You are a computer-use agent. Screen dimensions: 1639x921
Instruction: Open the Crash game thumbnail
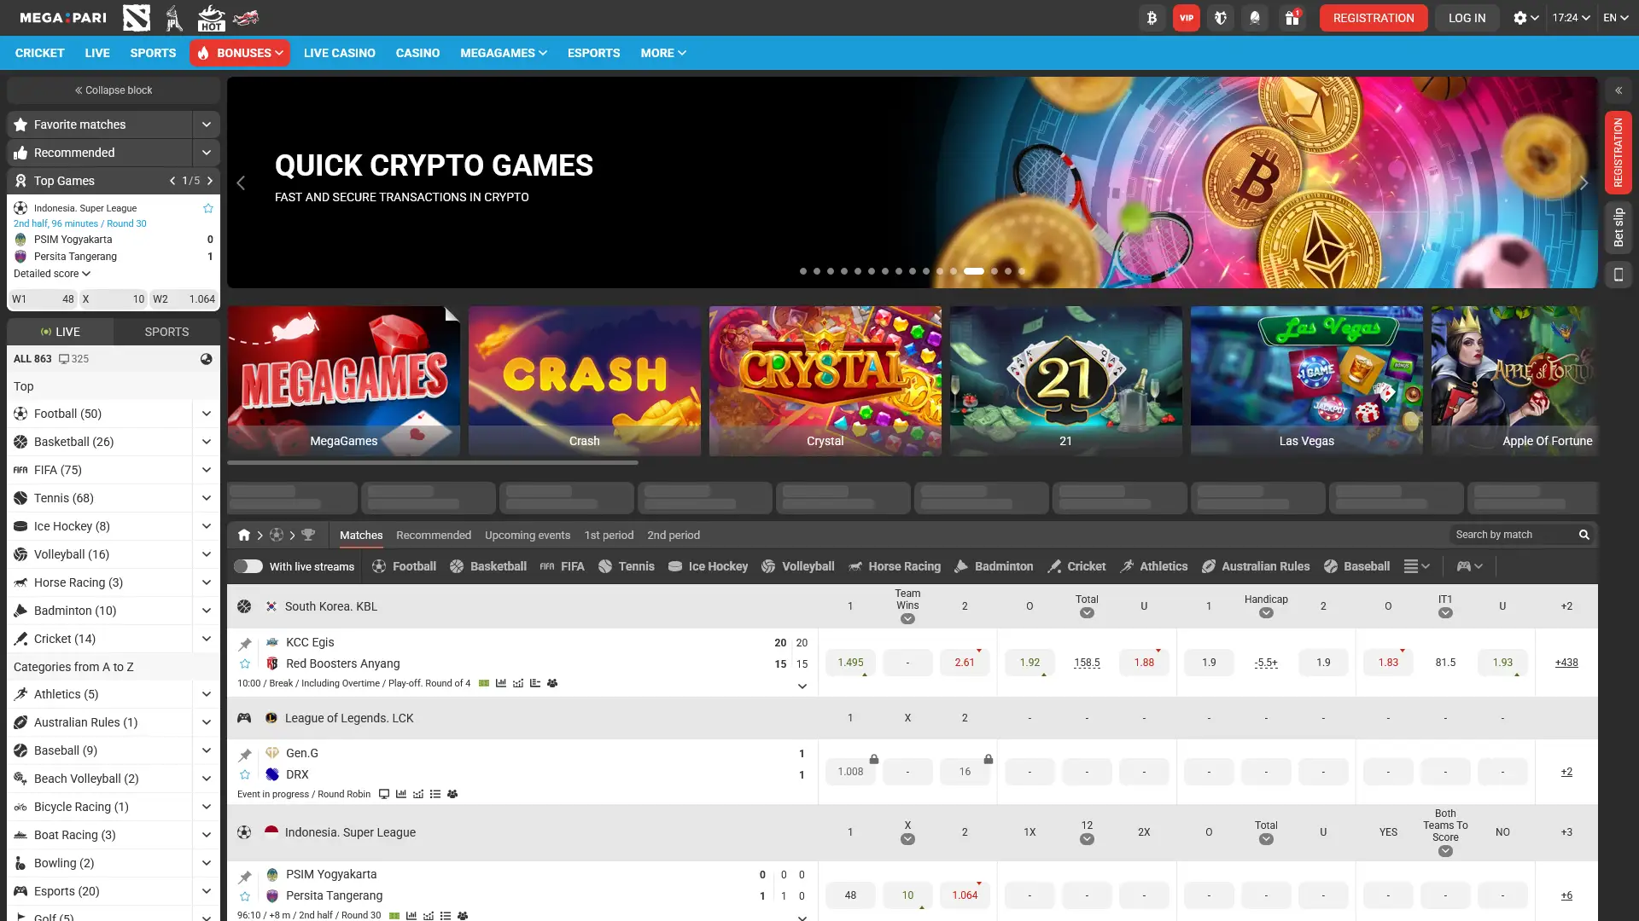tap(585, 380)
